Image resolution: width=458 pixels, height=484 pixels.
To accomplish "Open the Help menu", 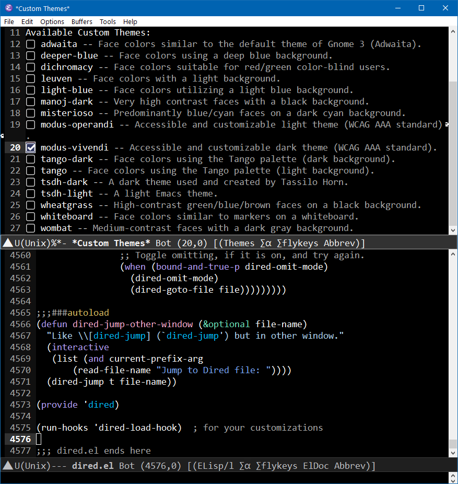I will (130, 21).
